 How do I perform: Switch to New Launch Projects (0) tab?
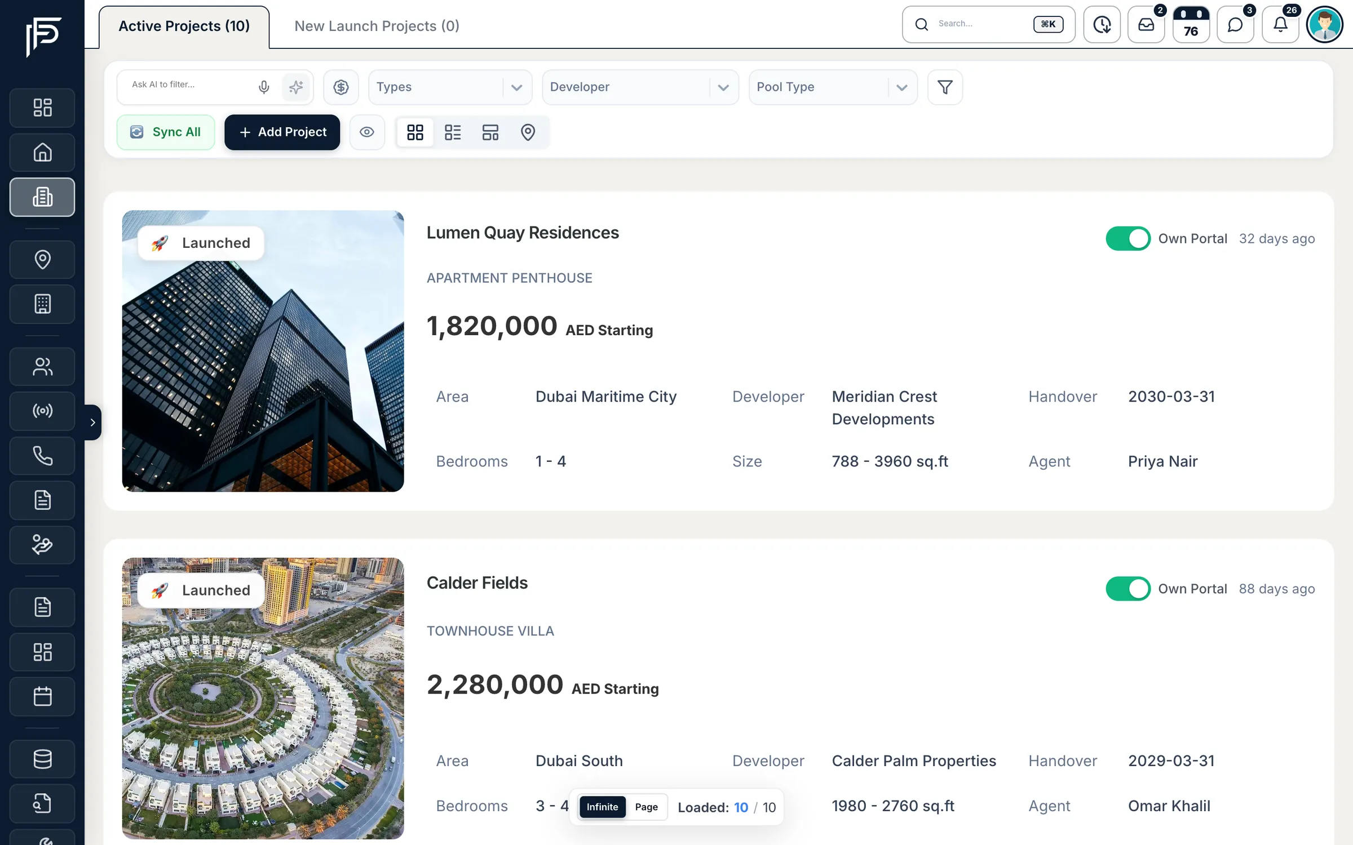(377, 26)
